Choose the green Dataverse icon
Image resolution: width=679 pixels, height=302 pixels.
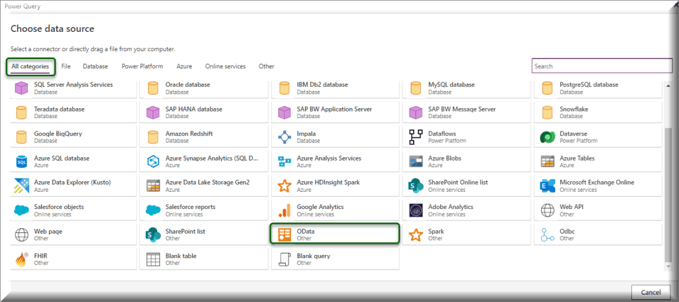(547, 137)
